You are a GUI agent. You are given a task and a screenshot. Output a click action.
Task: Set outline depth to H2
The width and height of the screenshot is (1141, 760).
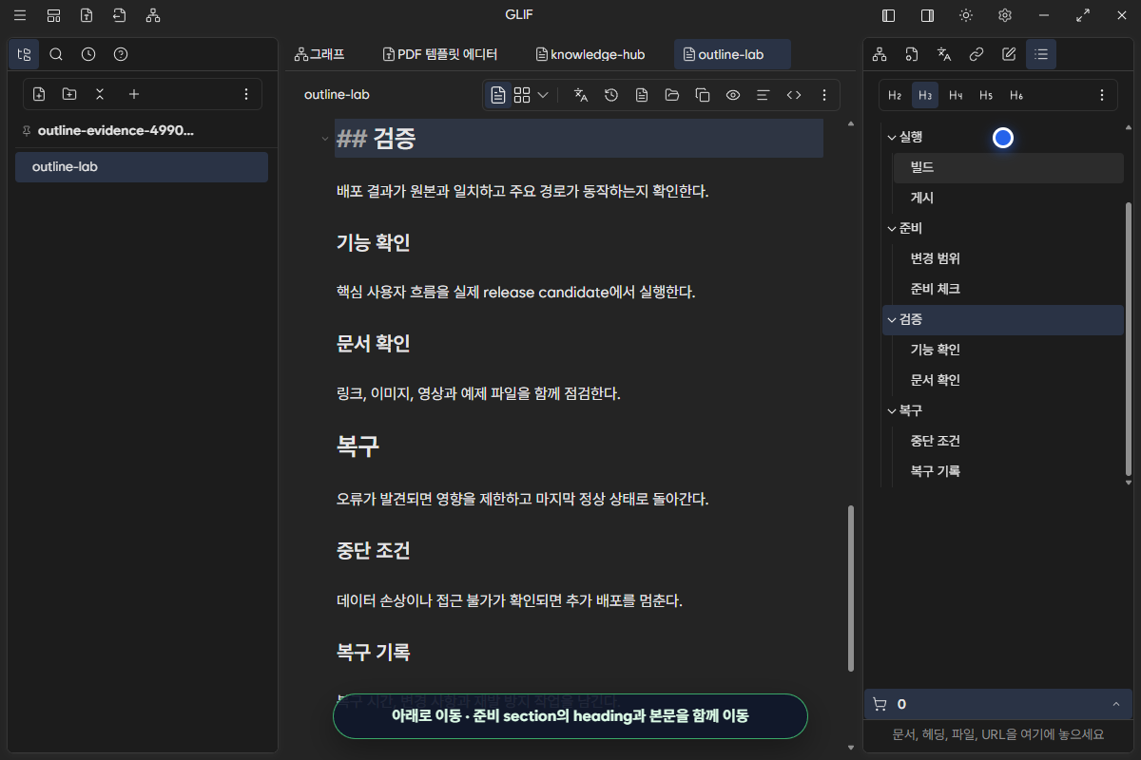click(895, 95)
